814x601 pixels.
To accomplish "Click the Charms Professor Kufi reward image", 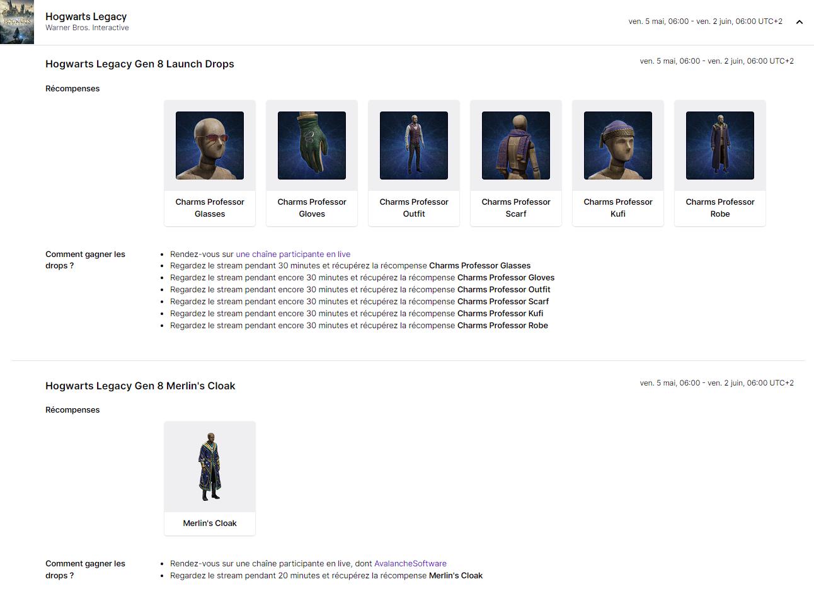I will click(x=617, y=146).
